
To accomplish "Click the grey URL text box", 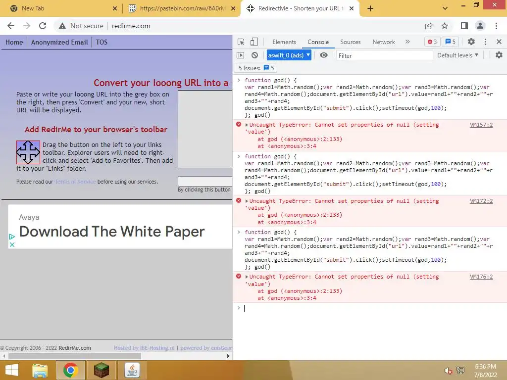I will pos(205,129).
